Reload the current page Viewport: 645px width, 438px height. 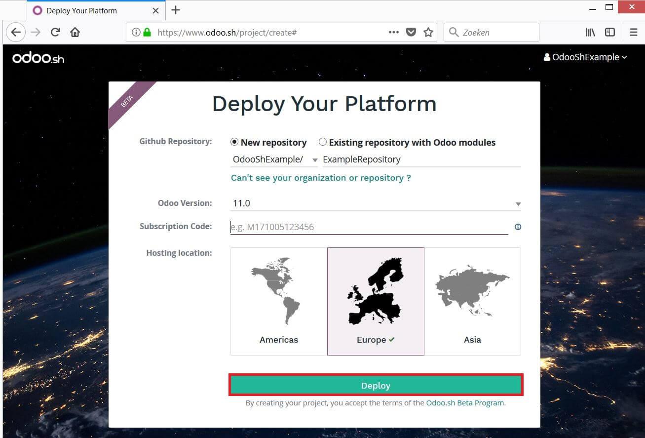pyautogui.click(x=55, y=32)
